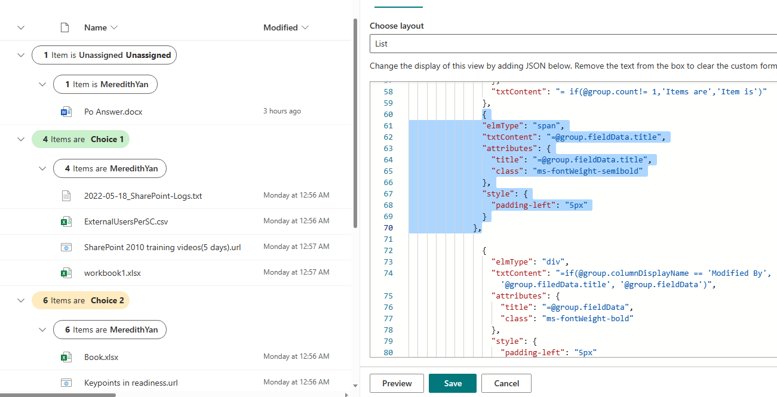Viewport: 777px width, 397px height.
Task: Click the Unassigned group header pill
Action: pyautogui.click(x=104, y=55)
